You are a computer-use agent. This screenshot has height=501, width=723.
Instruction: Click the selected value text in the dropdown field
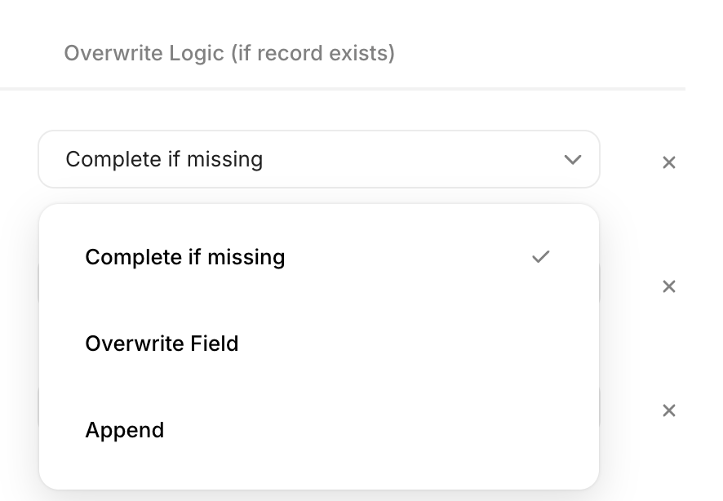pos(164,159)
